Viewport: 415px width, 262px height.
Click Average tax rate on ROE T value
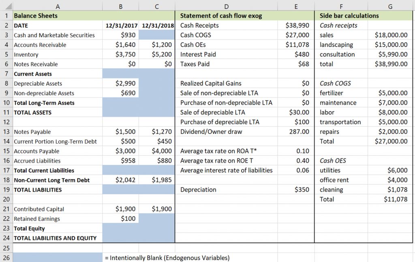(x=302, y=161)
